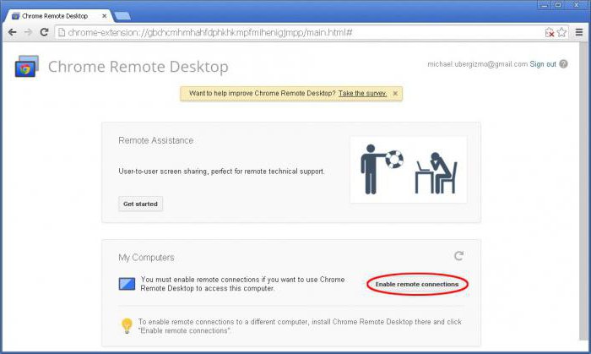Screen dimensions: 591x354
Task: Click the blue computer icon in My Computers
Action: [x=127, y=284]
